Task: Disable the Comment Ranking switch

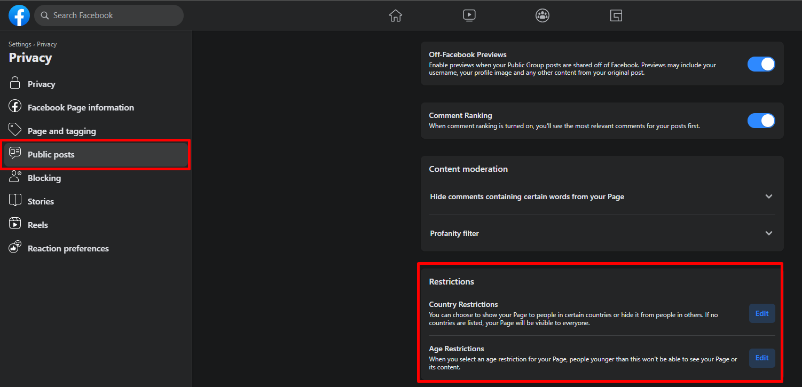Action: (x=761, y=121)
